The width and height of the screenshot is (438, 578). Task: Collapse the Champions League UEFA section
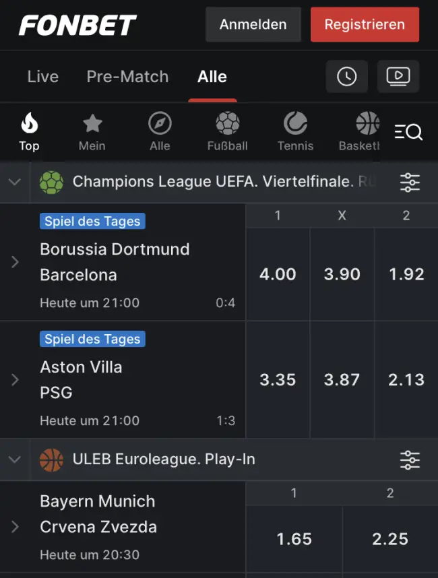[x=15, y=182]
